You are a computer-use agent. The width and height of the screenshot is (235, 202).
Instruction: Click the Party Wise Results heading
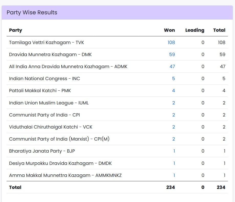point(32,13)
